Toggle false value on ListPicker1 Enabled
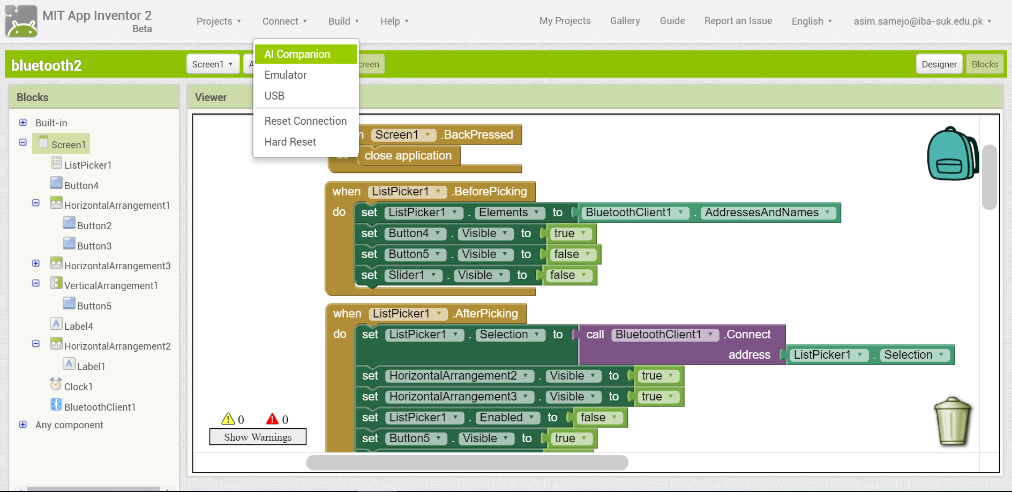The image size is (1012, 492). (x=599, y=418)
